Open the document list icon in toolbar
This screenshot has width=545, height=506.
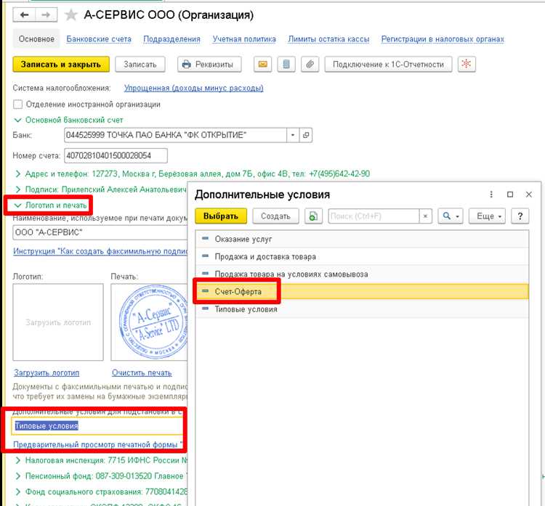tap(286, 65)
